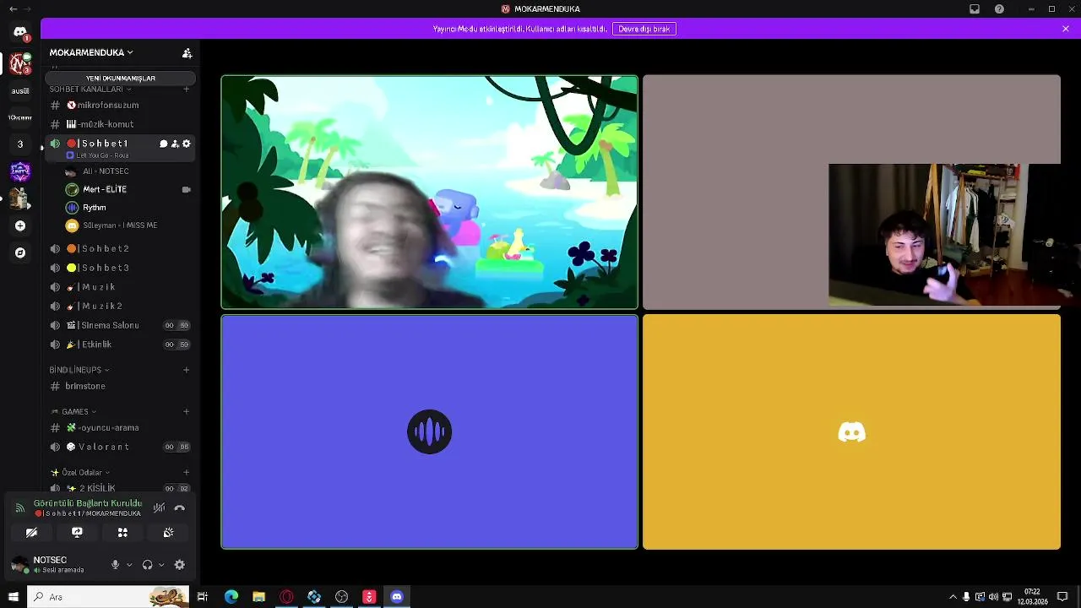
Task: Click Windows taskbar search box Ara
Action: coord(108,597)
